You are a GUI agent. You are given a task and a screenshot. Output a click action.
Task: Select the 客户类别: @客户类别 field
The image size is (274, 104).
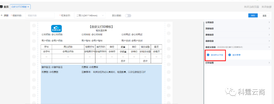pos(132,41)
